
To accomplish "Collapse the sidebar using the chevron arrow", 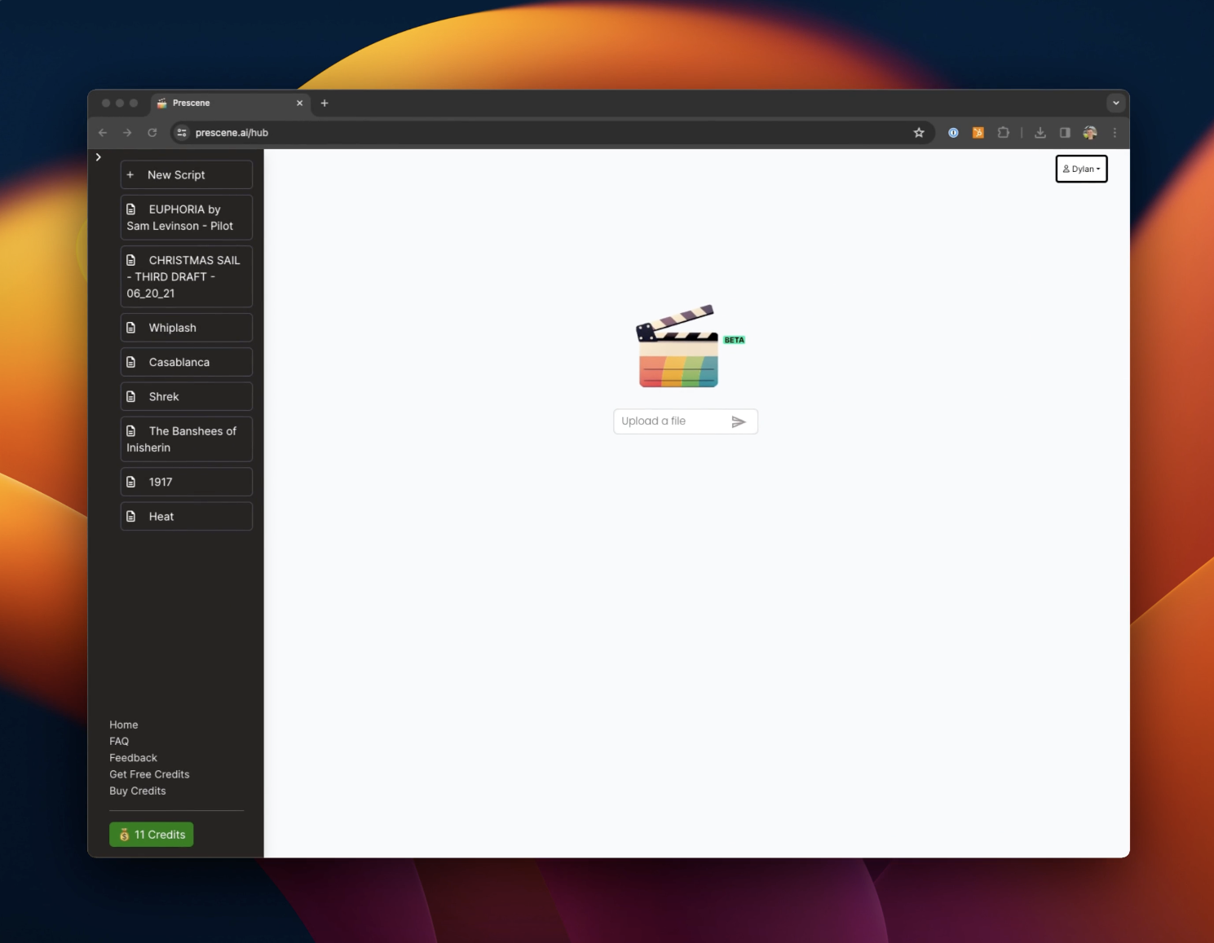I will click(x=98, y=157).
